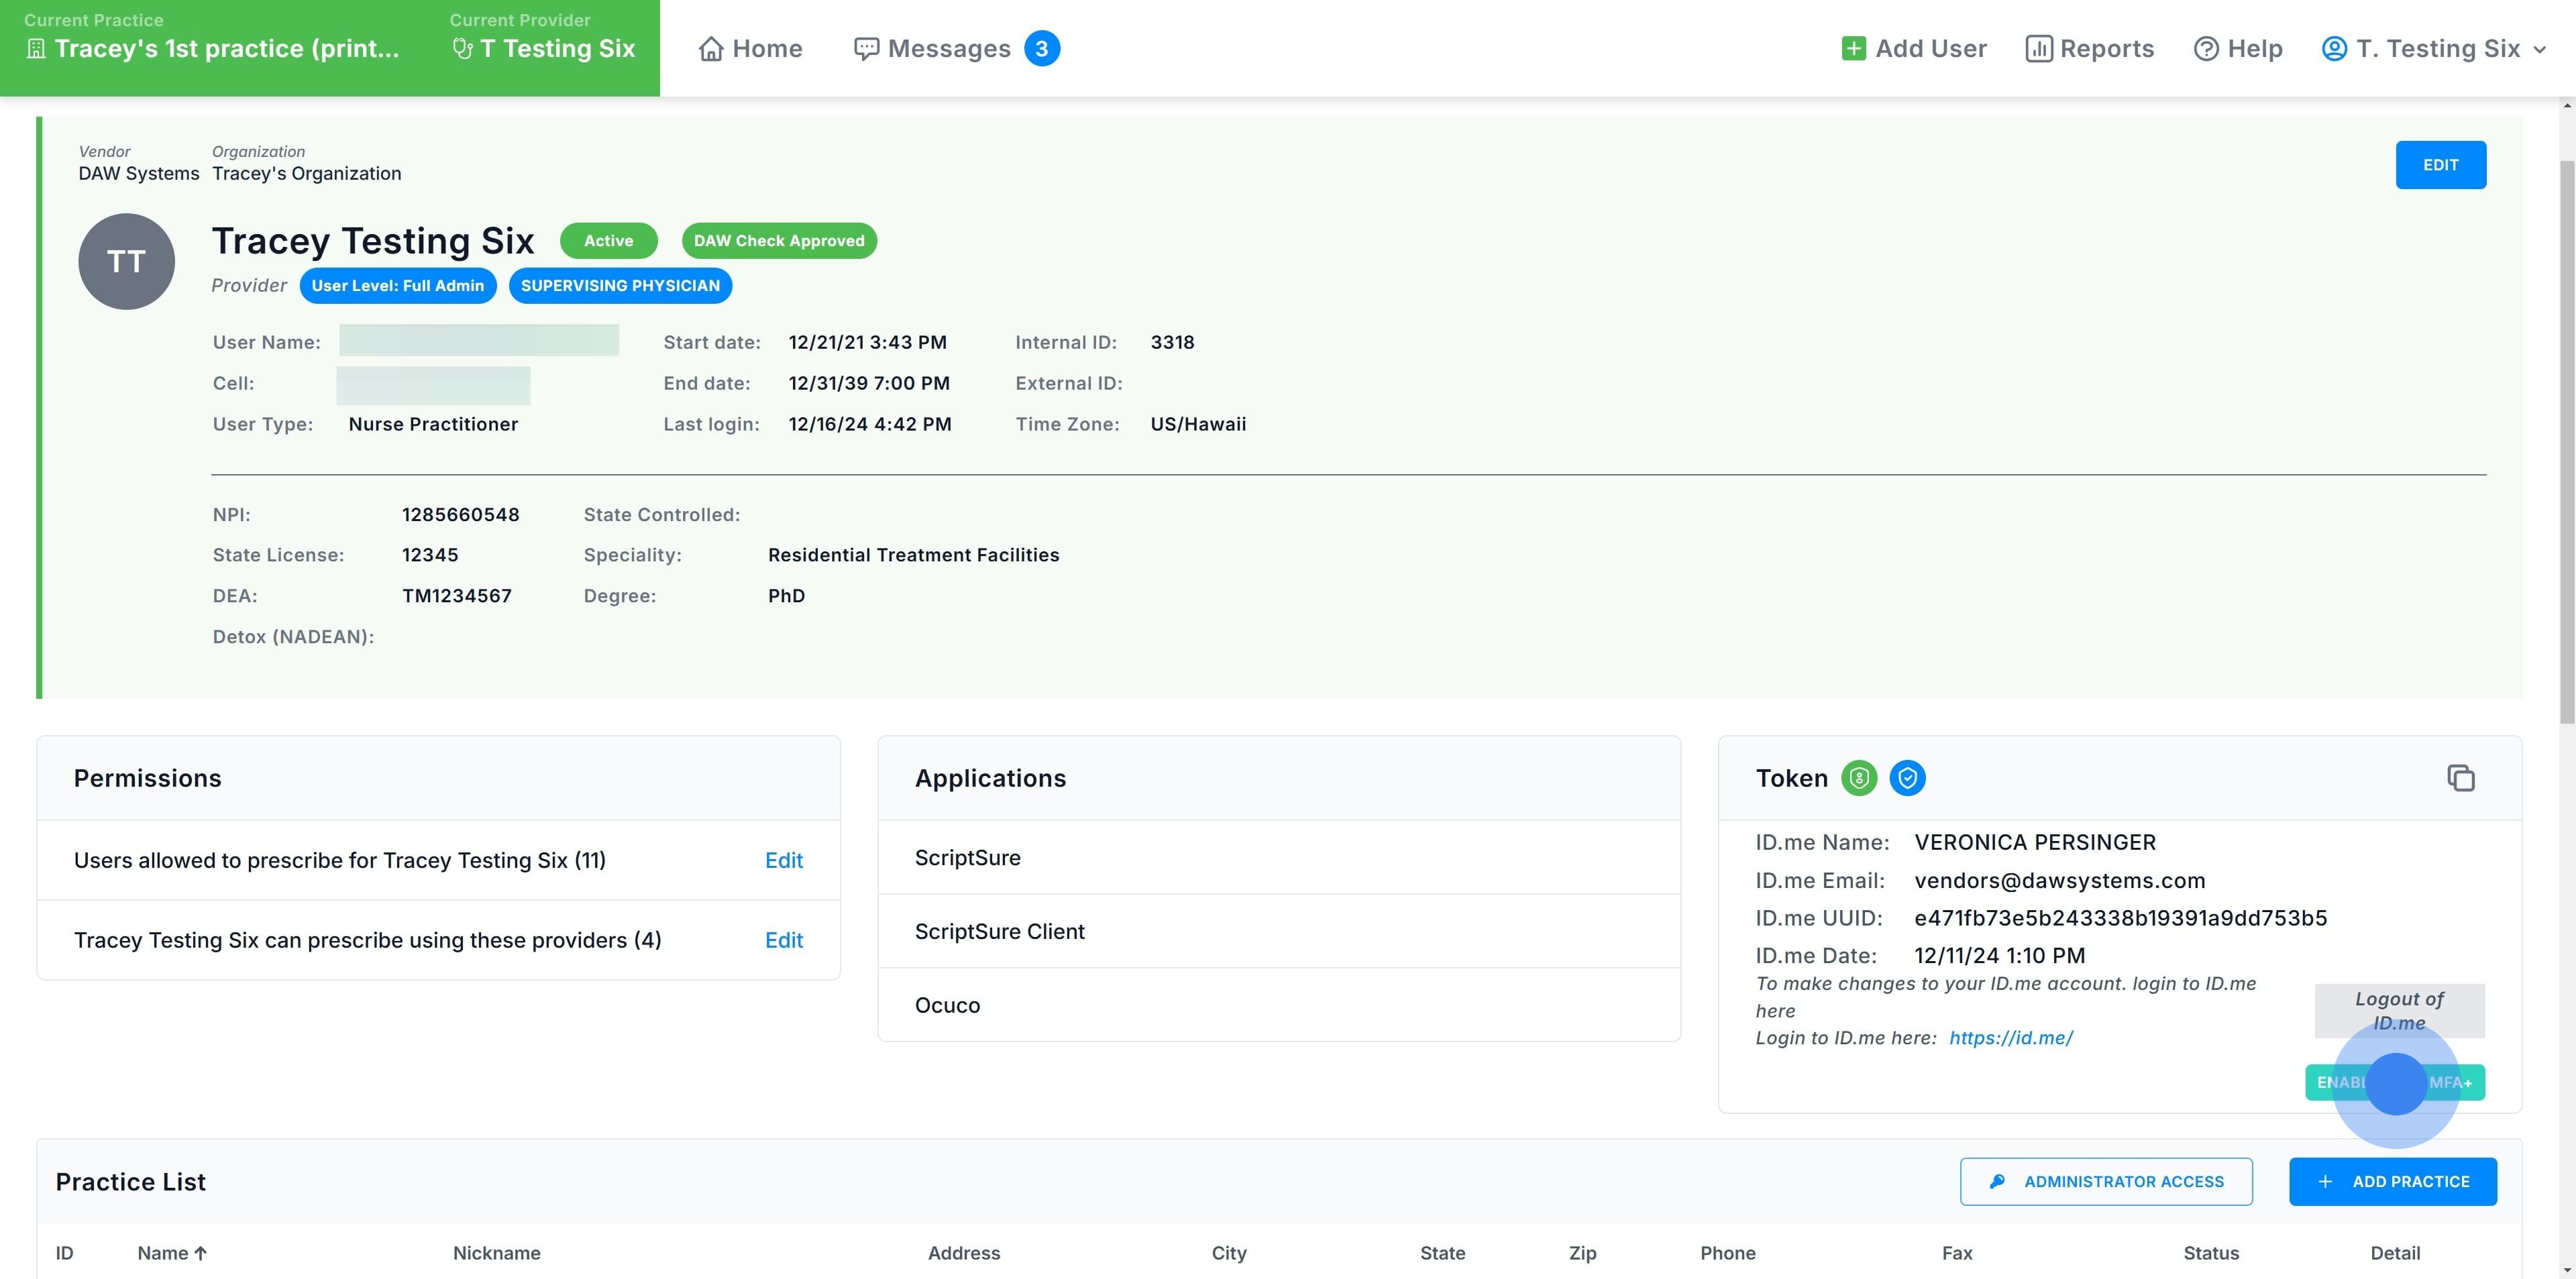Select ScriptSure Client application
The height and width of the screenshot is (1279, 2576).
point(1279,931)
